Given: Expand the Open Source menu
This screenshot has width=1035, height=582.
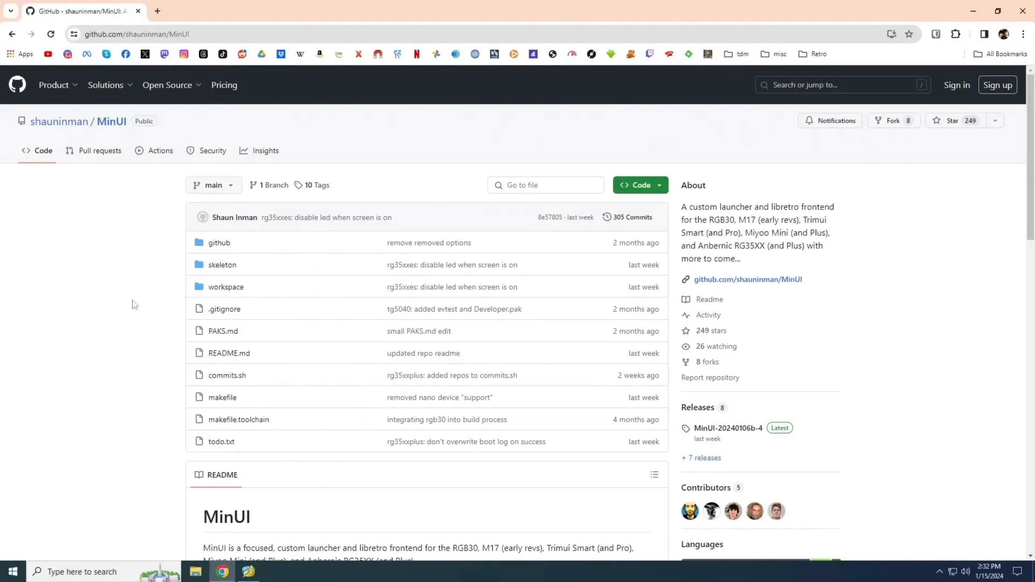Looking at the screenshot, I should [x=171, y=85].
